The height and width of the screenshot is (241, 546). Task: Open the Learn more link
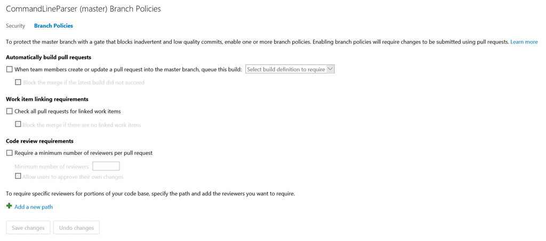[524, 42]
